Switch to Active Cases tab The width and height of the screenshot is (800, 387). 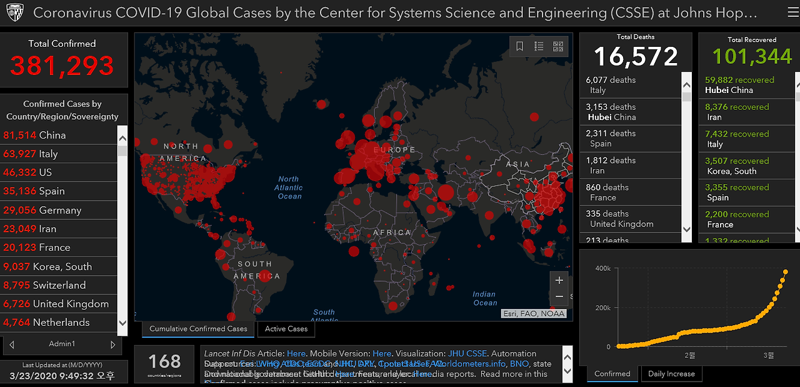(286, 329)
